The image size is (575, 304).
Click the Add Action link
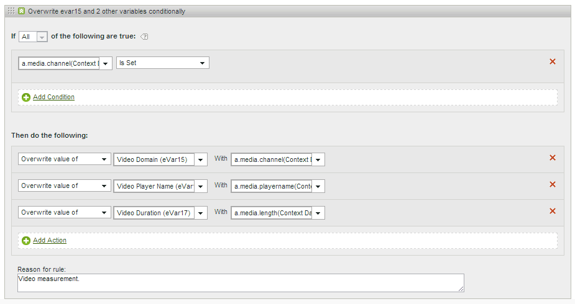(50, 241)
